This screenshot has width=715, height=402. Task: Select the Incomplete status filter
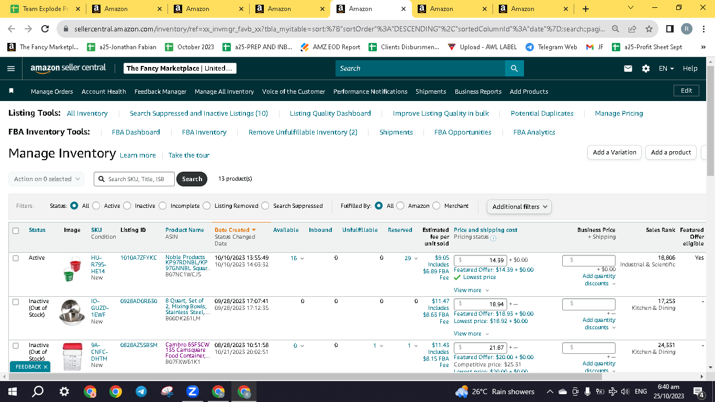162,206
